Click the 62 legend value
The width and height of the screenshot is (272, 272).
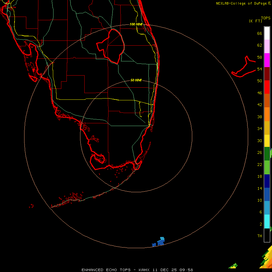coord(260,45)
